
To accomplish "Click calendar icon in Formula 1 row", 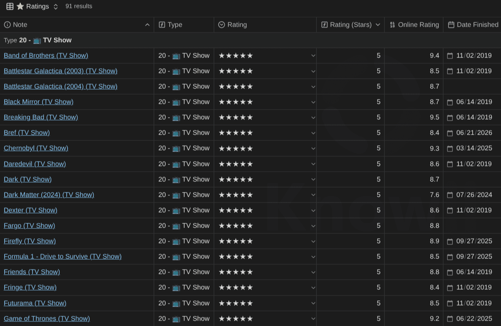I will [450, 256].
